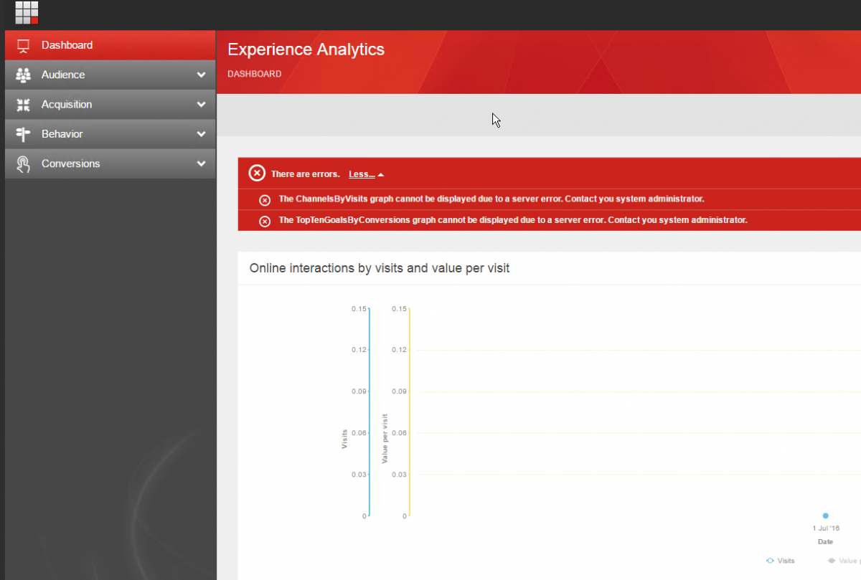Expand the Conversions section chevron

point(201,164)
